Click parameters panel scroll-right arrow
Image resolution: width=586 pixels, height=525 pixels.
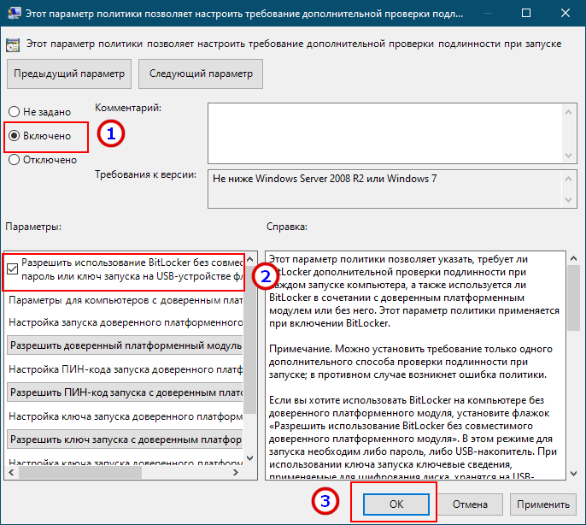[236, 472]
